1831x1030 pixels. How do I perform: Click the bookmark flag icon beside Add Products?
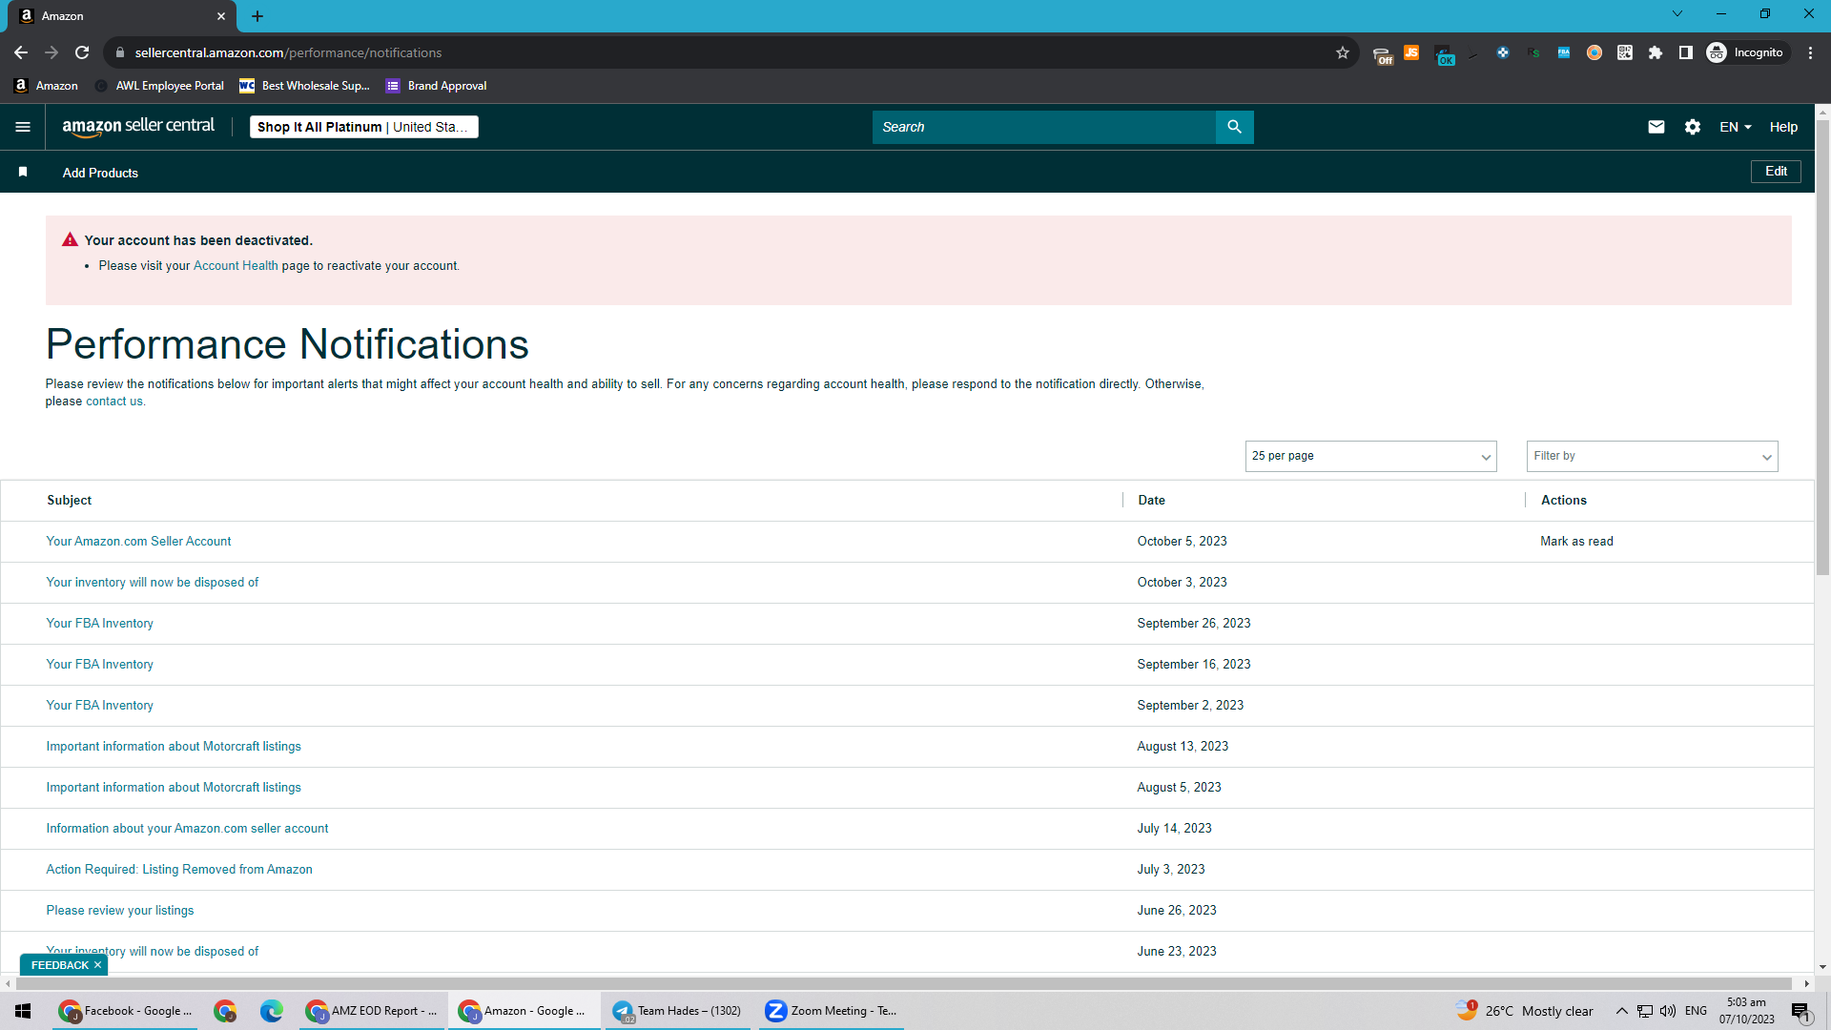(23, 172)
